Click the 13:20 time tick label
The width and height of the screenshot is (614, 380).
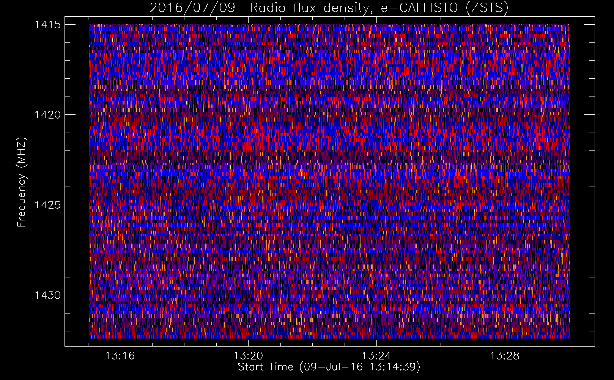[x=249, y=356]
